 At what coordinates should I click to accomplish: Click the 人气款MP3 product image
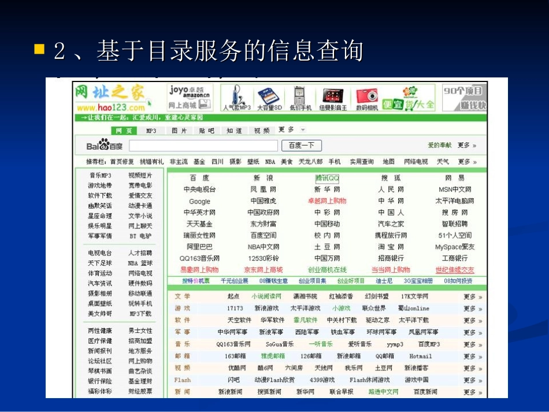238,98
